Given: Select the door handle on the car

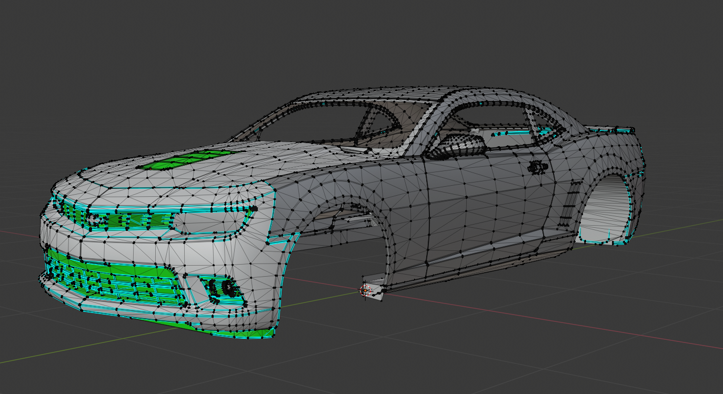Looking at the screenshot, I should [537, 168].
